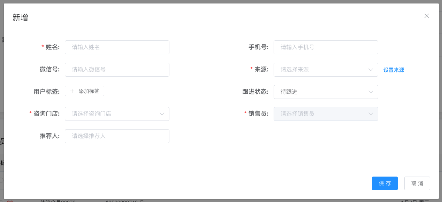This screenshot has height=202, width=442.
Task: Click the plus icon in 添加标签
Action: point(72,91)
